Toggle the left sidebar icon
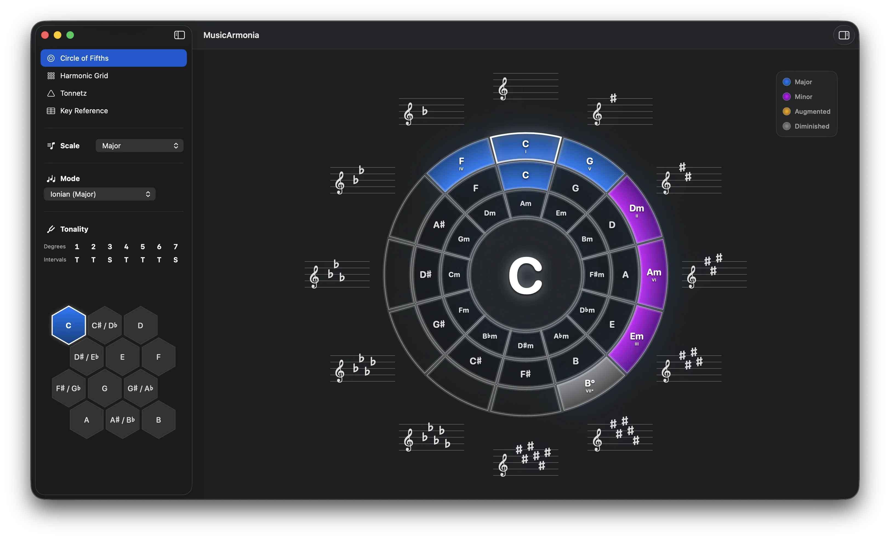 179,35
